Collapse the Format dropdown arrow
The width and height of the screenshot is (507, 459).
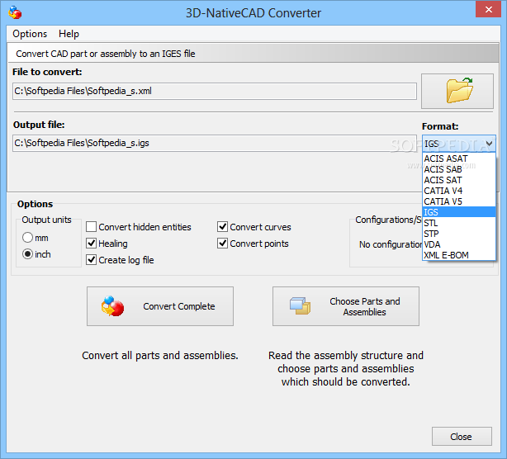click(489, 144)
